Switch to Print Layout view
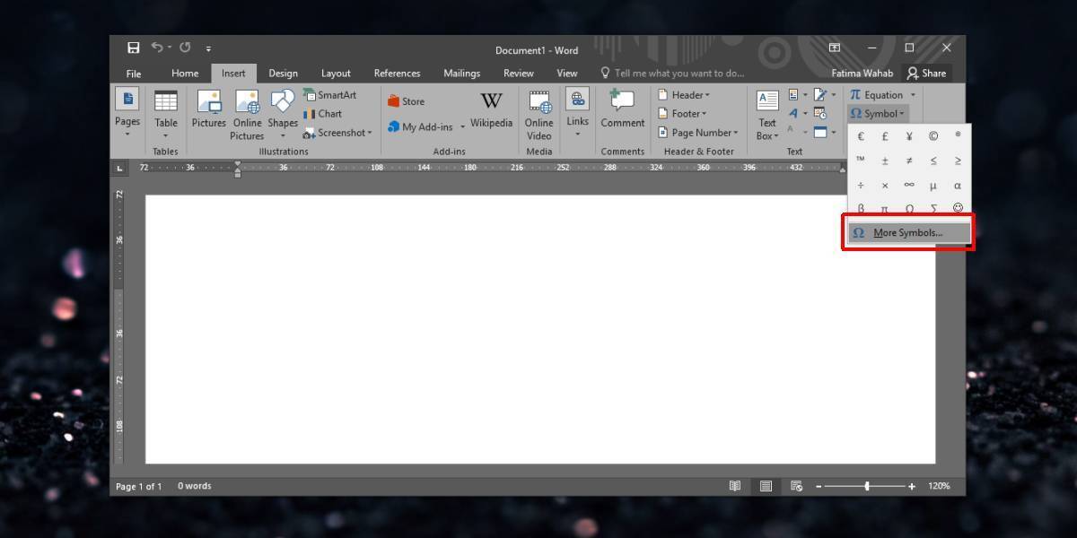The width and height of the screenshot is (1077, 538). pos(766,486)
